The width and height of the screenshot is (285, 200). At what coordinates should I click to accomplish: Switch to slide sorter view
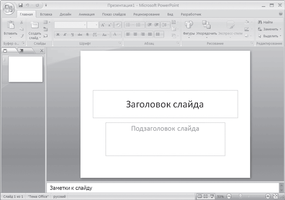[x=206, y=196]
